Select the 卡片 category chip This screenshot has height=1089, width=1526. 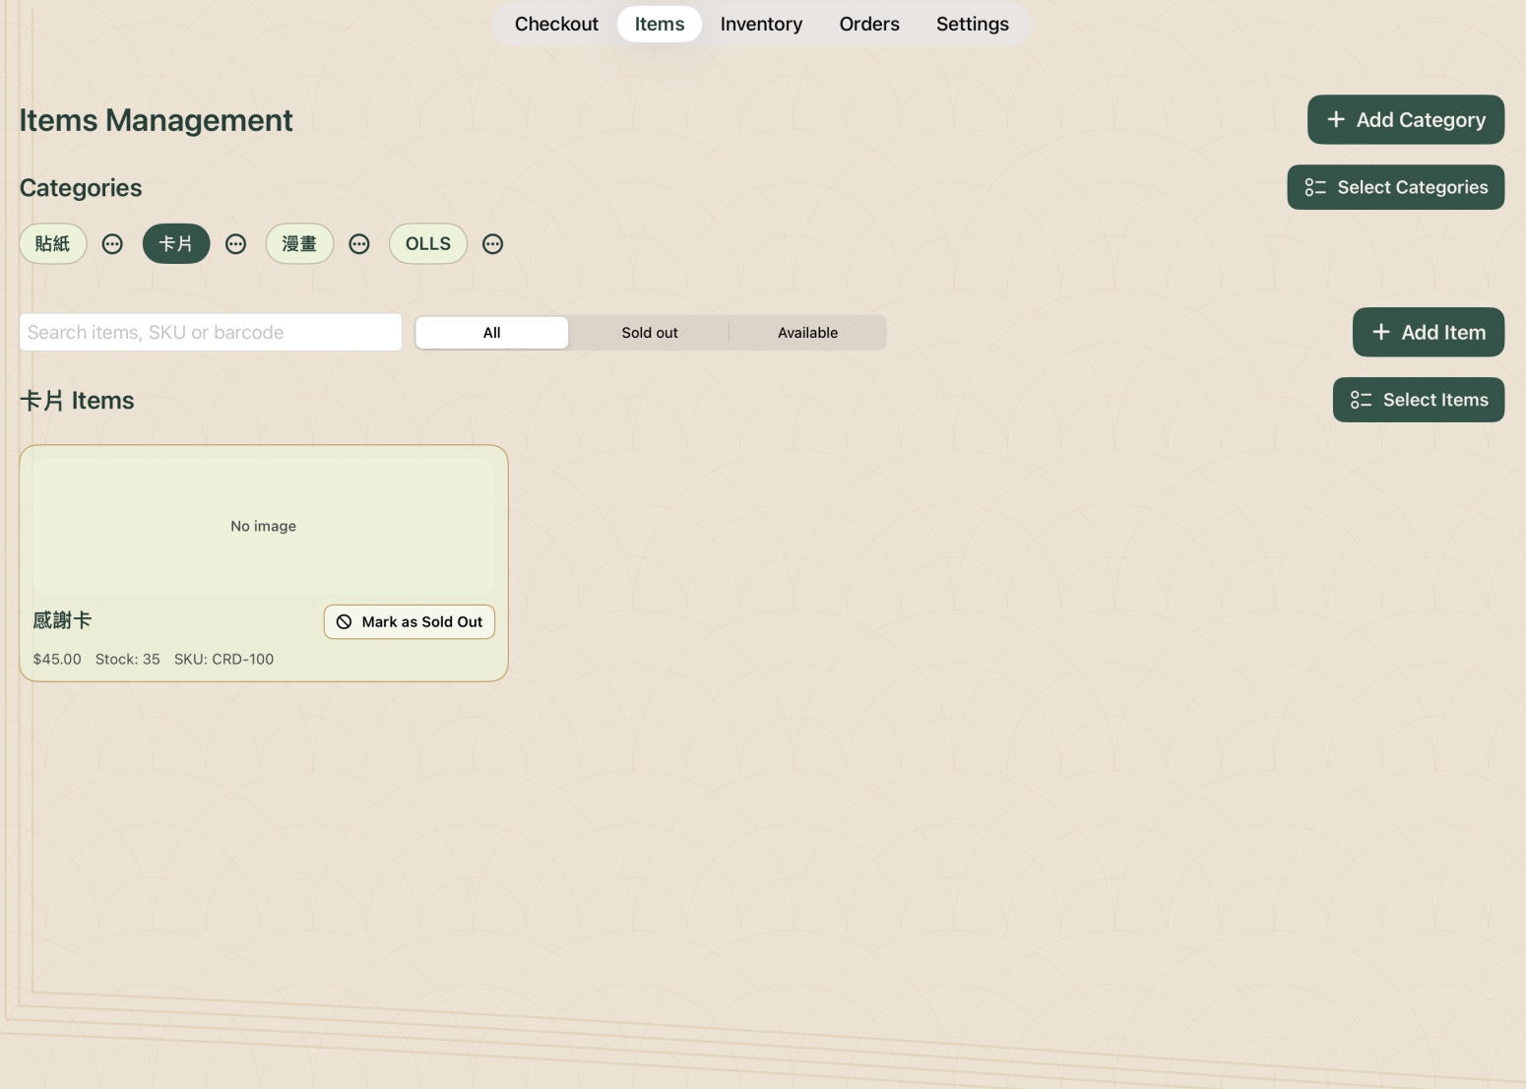click(176, 244)
